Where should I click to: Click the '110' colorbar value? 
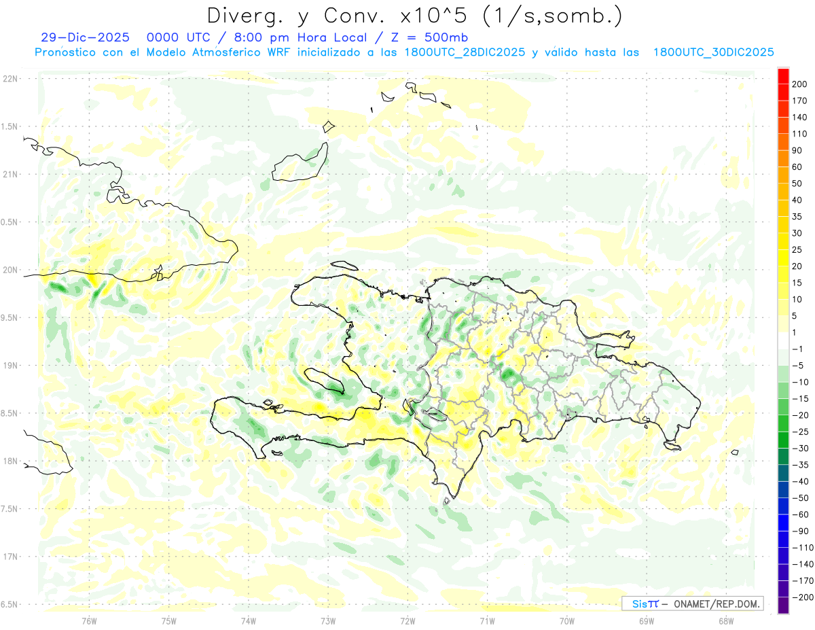800,134
